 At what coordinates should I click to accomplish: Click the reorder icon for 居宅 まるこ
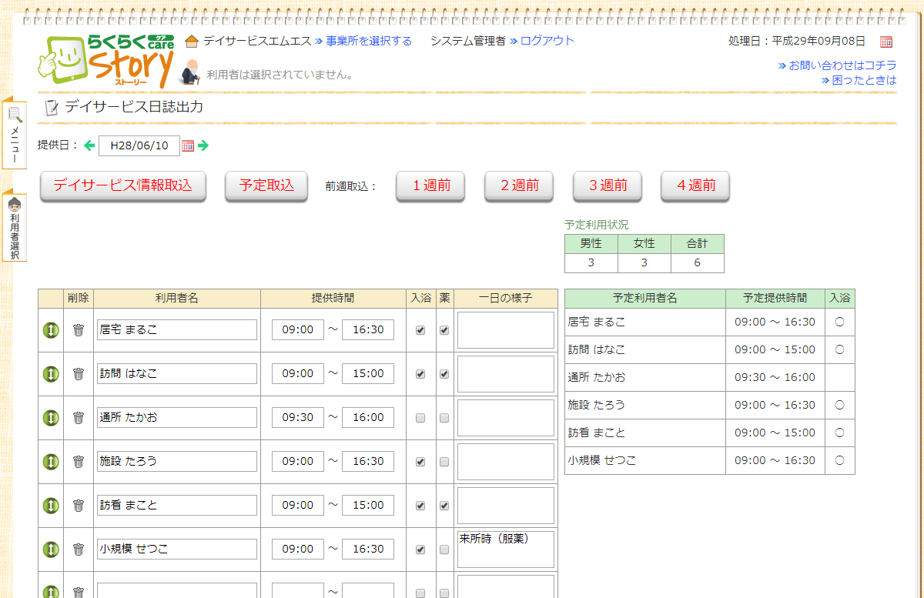click(51, 330)
